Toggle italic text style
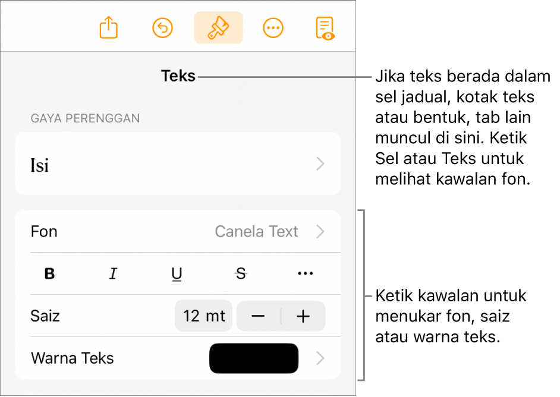This screenshot has width=560, height=397. point(113,273)
